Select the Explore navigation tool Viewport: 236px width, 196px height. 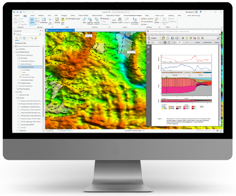(32, 21)
